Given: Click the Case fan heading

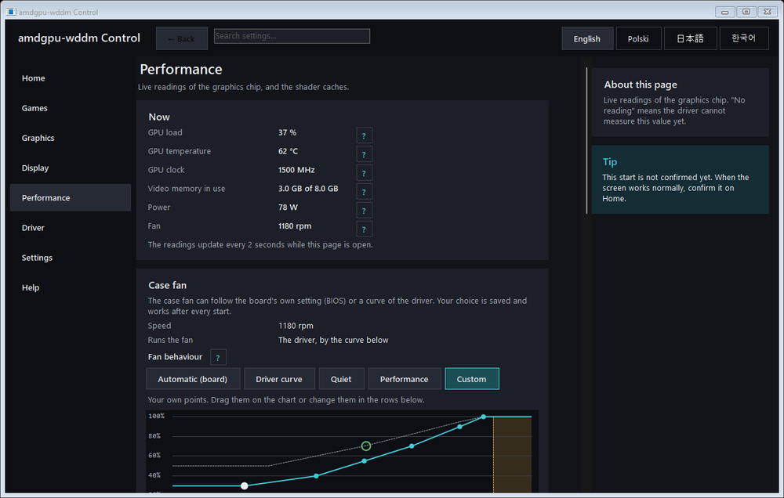Looking at the screenshot, I should tap(168, 285).
